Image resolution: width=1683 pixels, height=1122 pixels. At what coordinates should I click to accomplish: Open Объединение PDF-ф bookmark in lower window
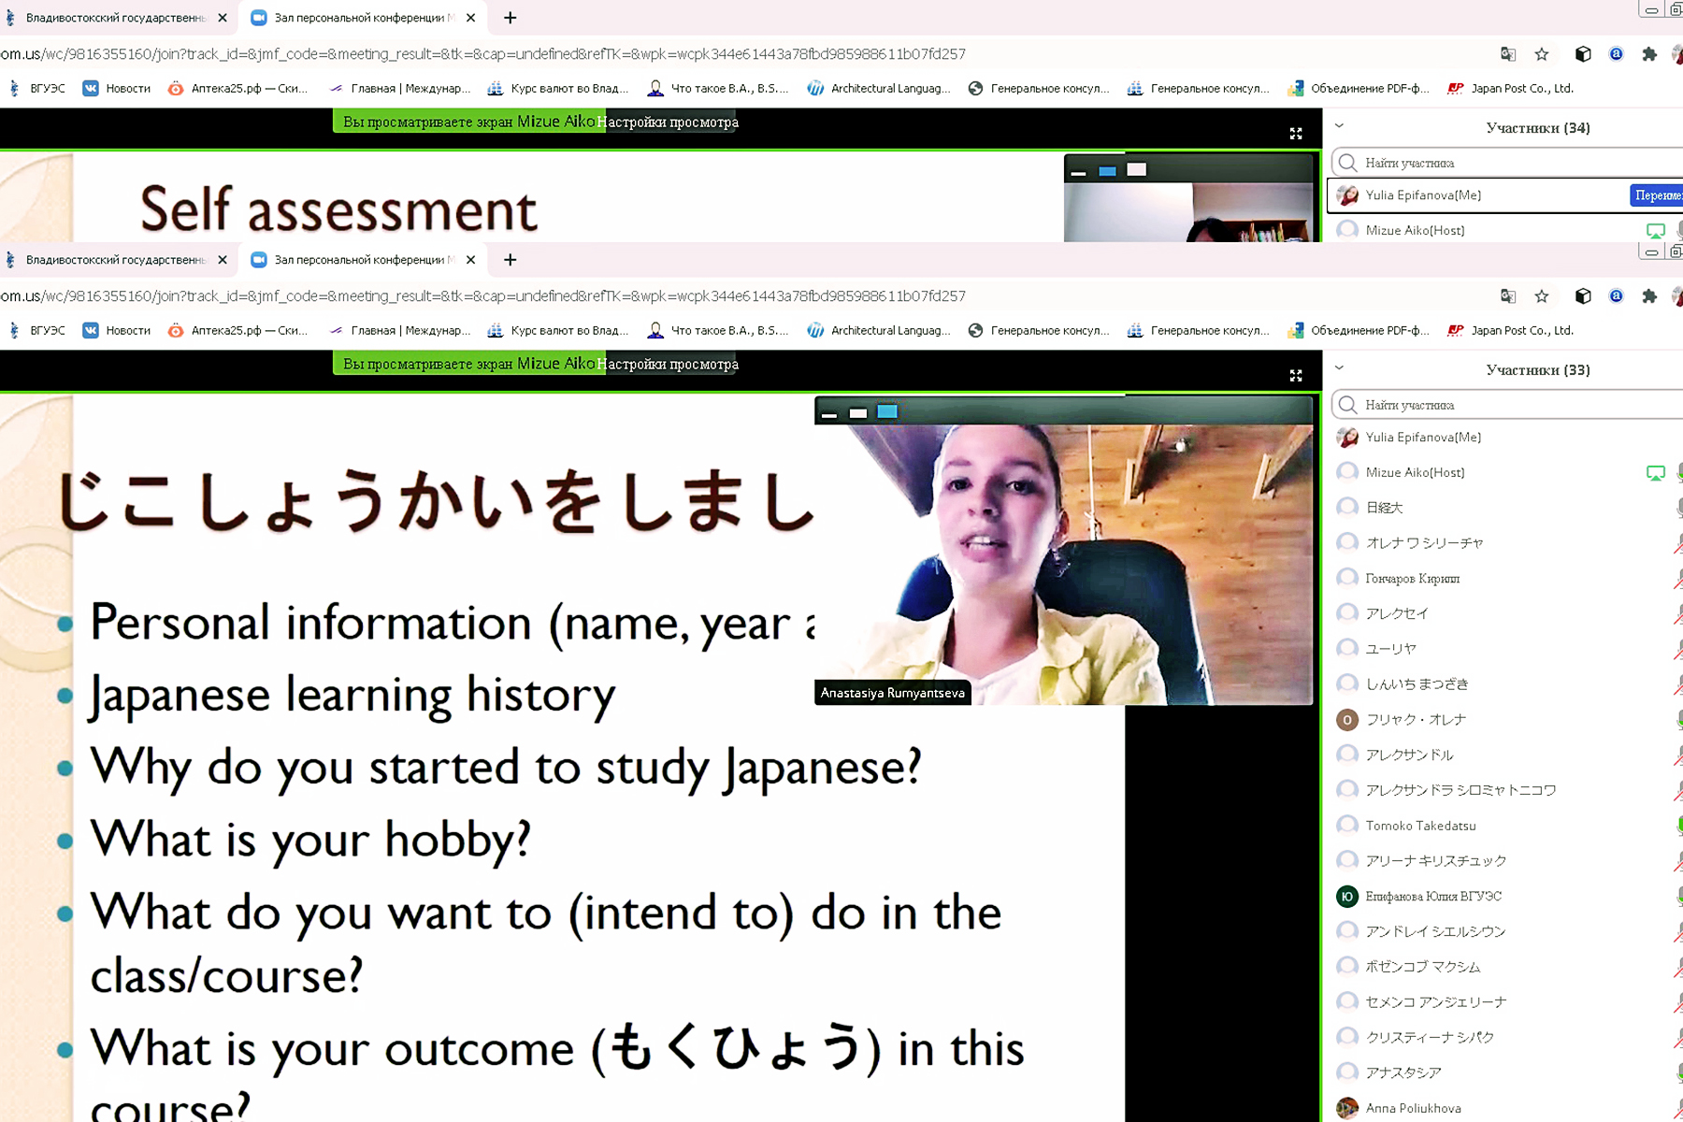point(1359,331)
